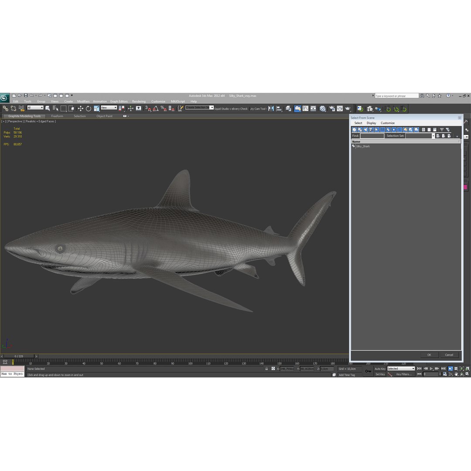Open the Modifiers menu
Screen dimensions: 471x471
click(x=83, y=101)
